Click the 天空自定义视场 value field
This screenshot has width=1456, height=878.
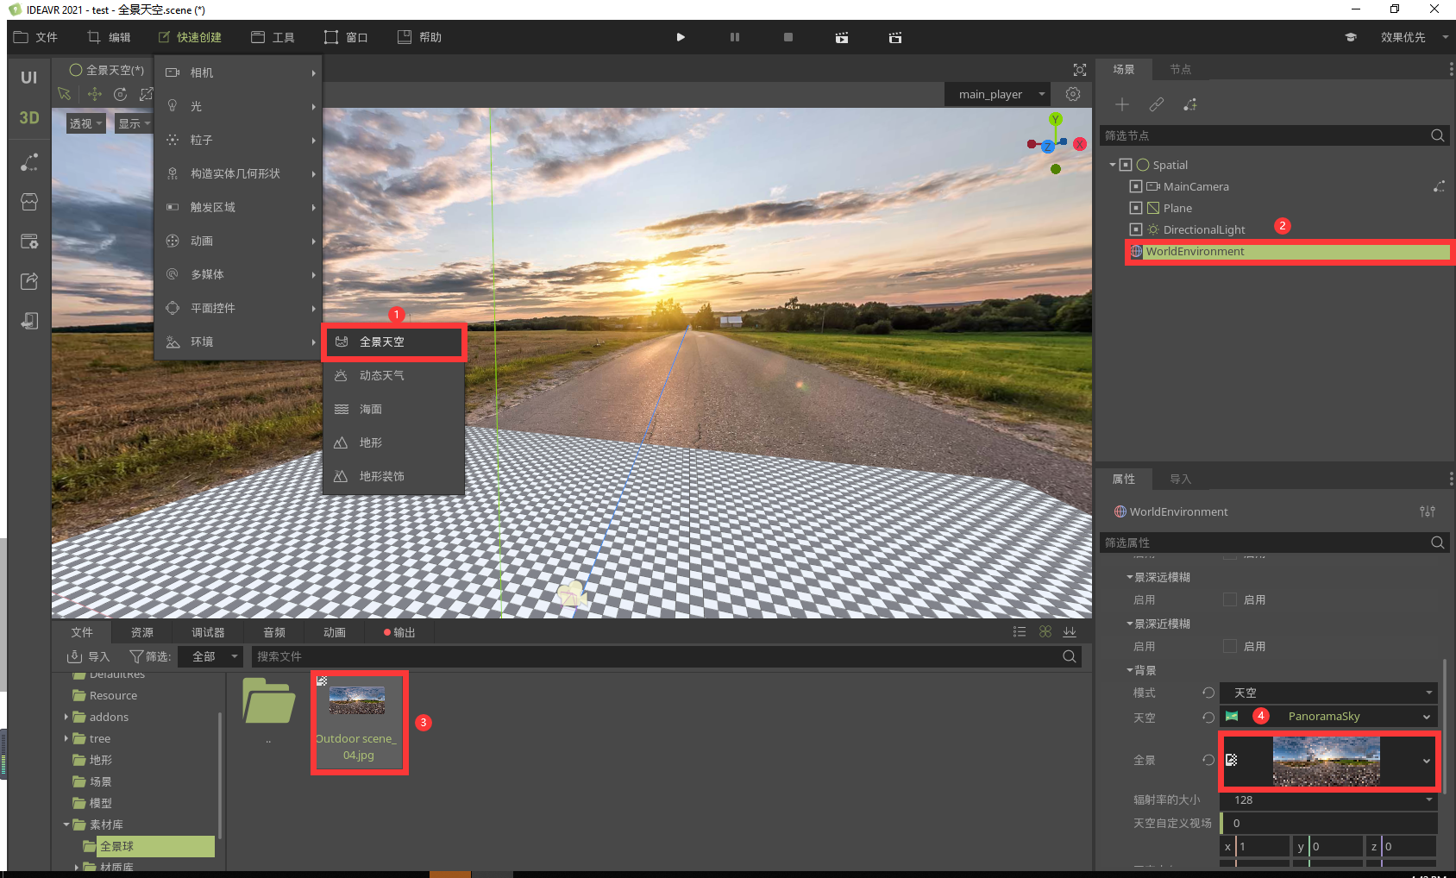tap(1328, 823)
